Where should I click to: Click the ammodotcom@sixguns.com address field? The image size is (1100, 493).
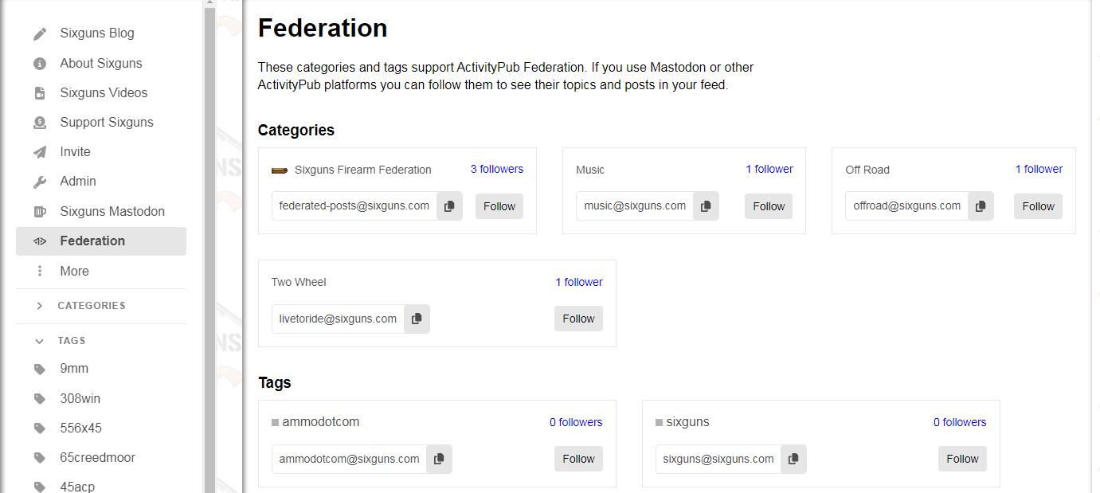point(349,459)
